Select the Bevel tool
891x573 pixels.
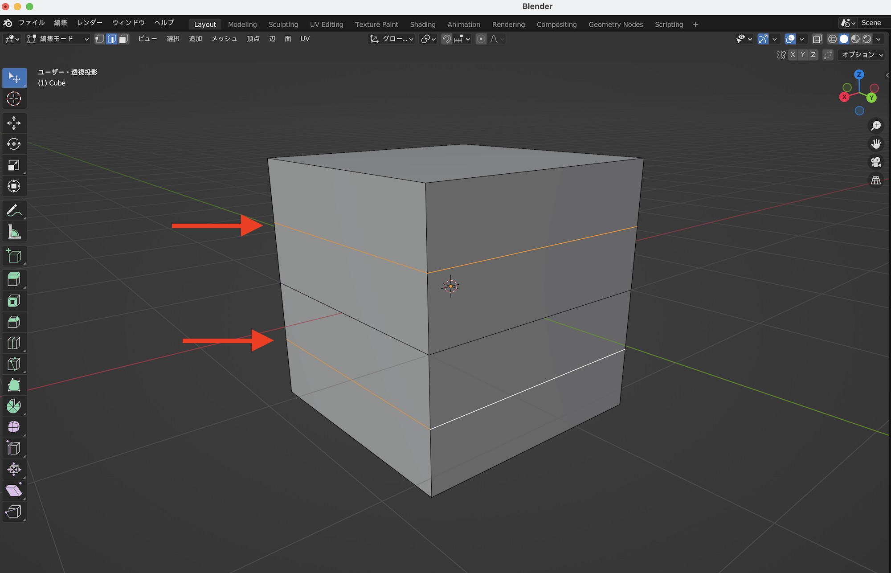pos(14,322)
